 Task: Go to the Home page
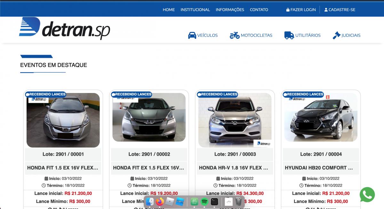pos(169,10)
